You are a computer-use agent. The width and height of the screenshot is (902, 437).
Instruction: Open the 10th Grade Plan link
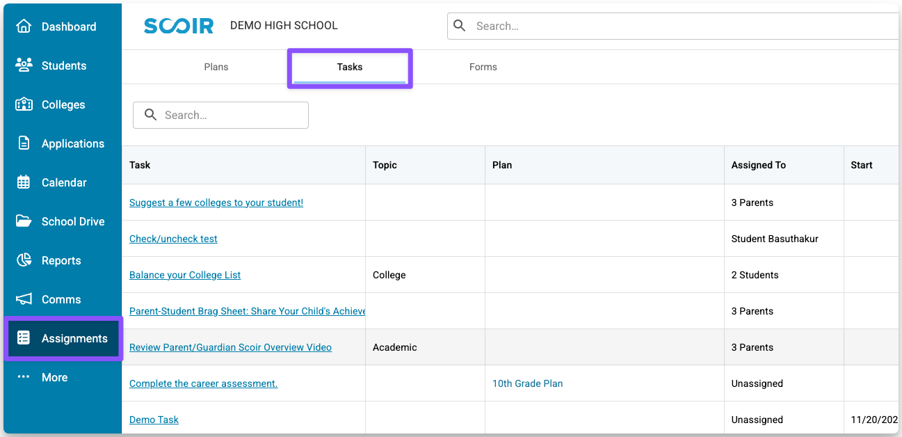[x=527, y=383]
